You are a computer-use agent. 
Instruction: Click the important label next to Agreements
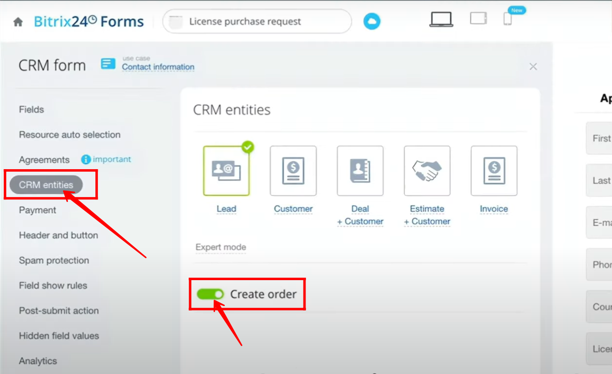click(112, 159)
